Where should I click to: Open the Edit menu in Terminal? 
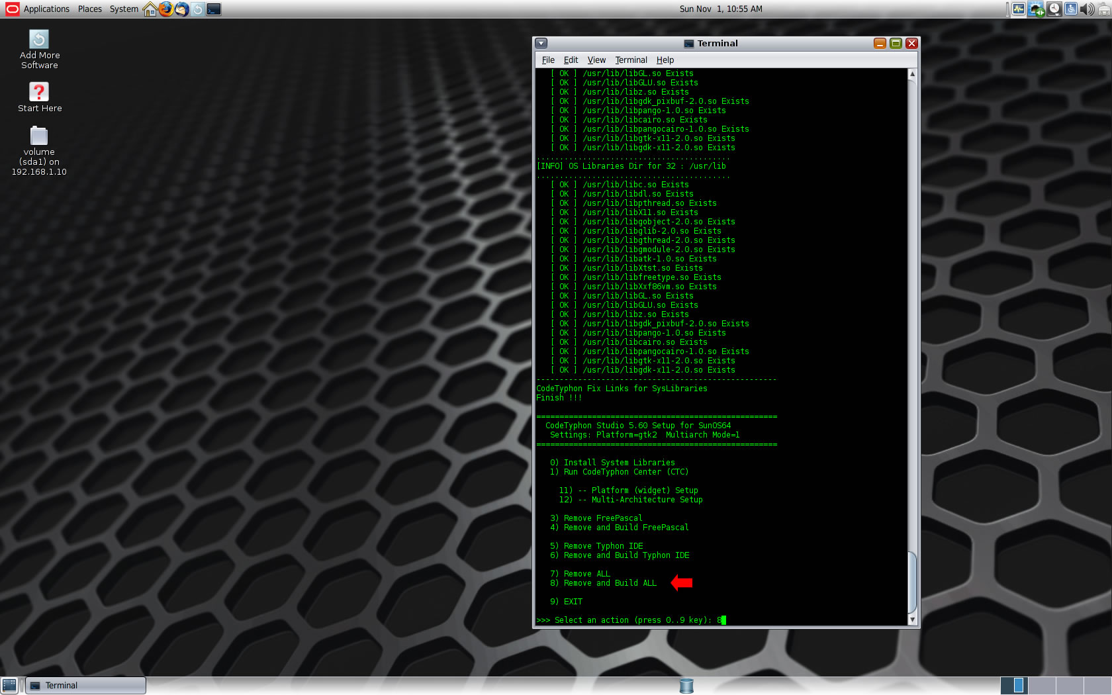[x=571, y=60]
